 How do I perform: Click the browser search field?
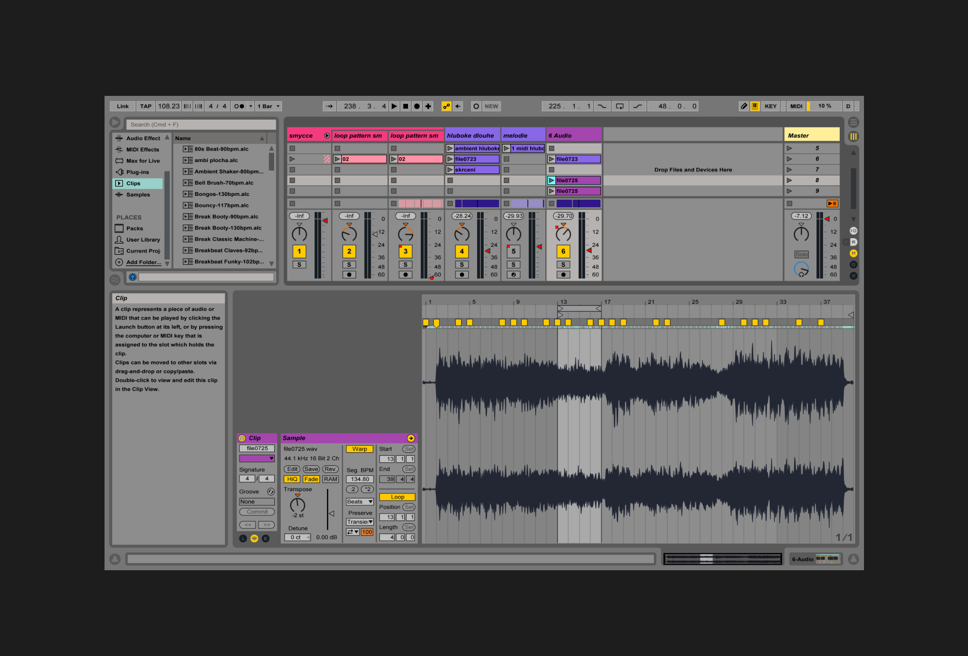pyautogui.click(x=201, y=125)
